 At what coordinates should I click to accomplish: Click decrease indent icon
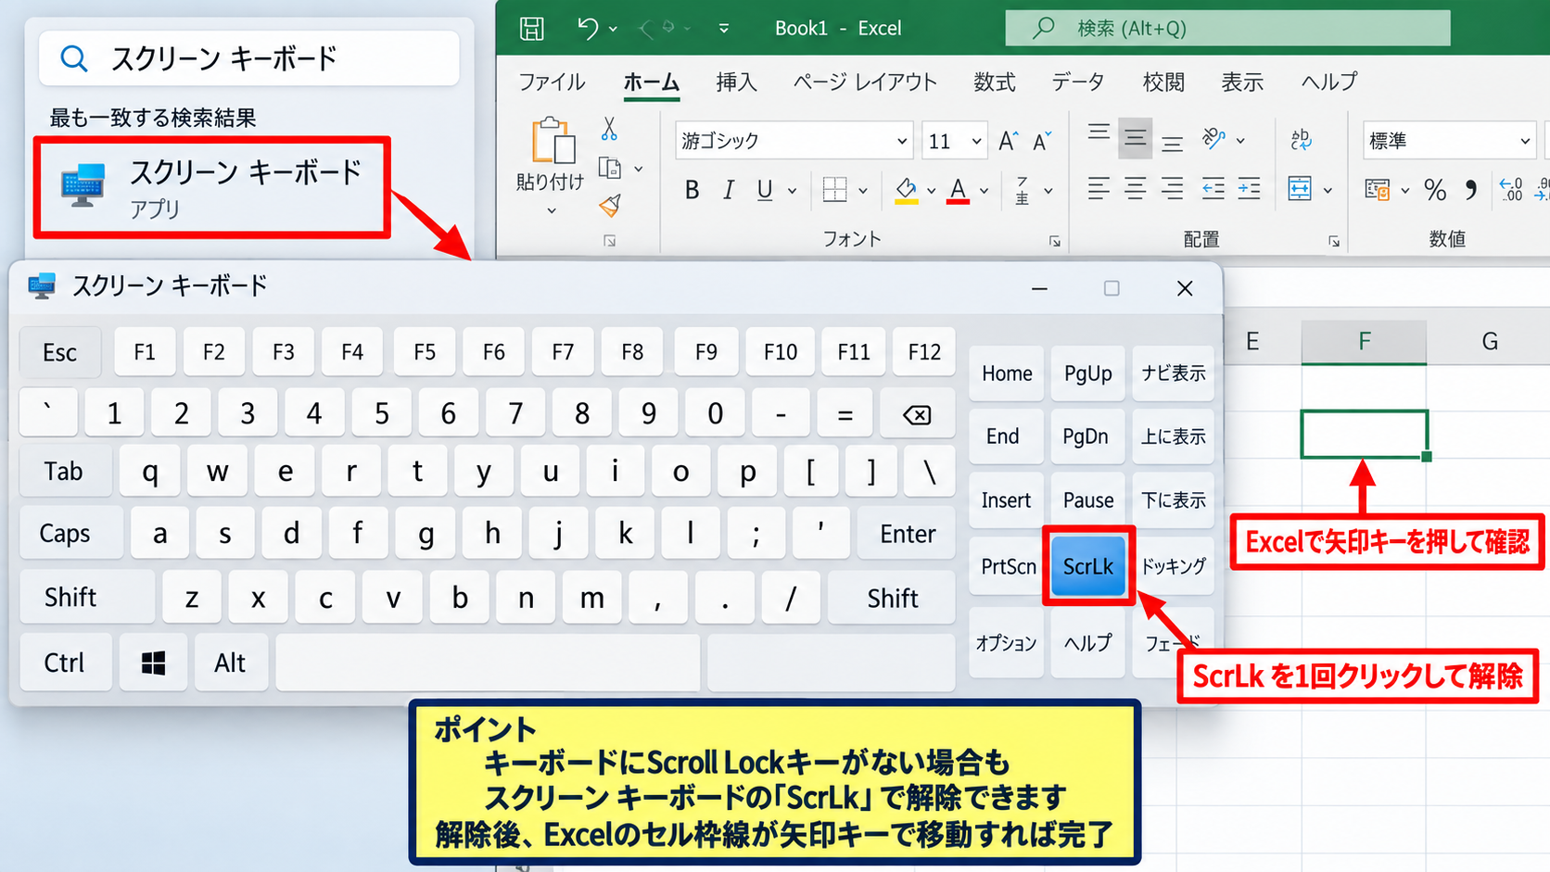[x=1213, y=189]
